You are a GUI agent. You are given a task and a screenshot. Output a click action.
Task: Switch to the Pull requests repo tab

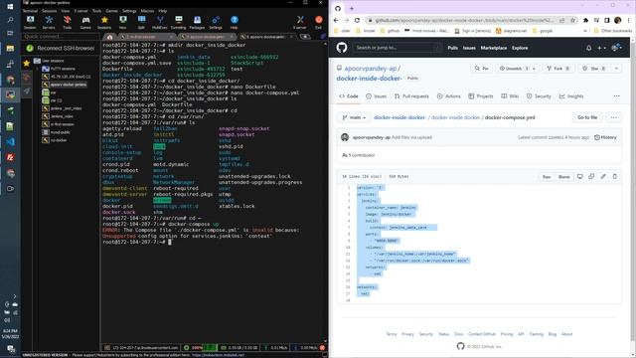point(411,96)
